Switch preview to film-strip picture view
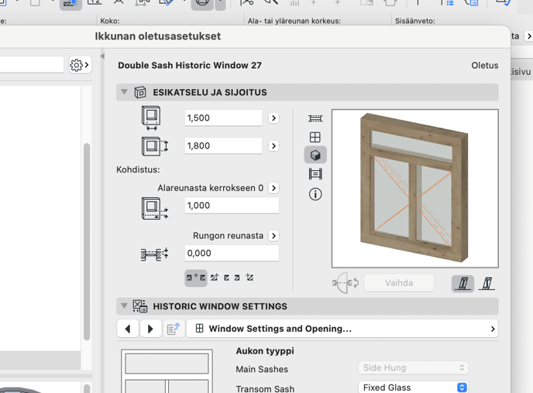 pyautogui.click(x=315, y=174)
